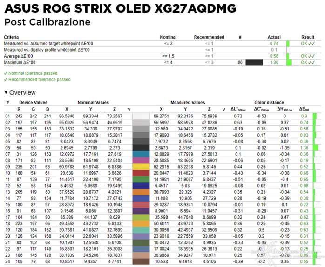
Task: Click the 'Device Values' header
Action: click(x=33, y=102)
